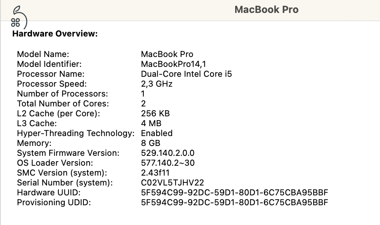Viewport: 380px width, 225px height.
Task: Click the Processor Speed 2,3 GHz value
Action: coord(157,84)
